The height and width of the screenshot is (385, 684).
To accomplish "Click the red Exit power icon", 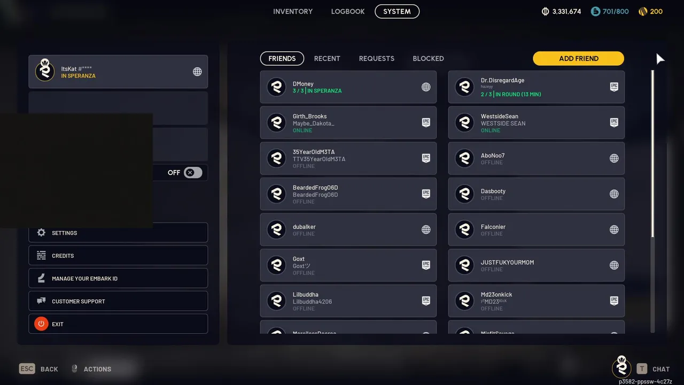I will tap(41, 324).
